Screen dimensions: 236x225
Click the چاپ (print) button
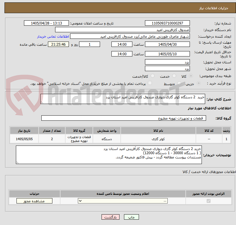(131, 217)
